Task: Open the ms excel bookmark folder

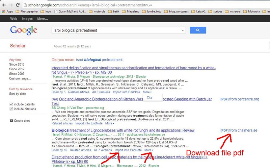Action: coord(233,11)
